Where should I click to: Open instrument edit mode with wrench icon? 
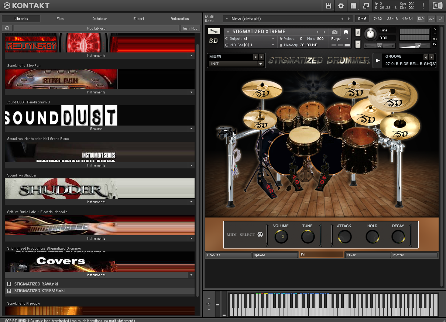pos(214,32)
